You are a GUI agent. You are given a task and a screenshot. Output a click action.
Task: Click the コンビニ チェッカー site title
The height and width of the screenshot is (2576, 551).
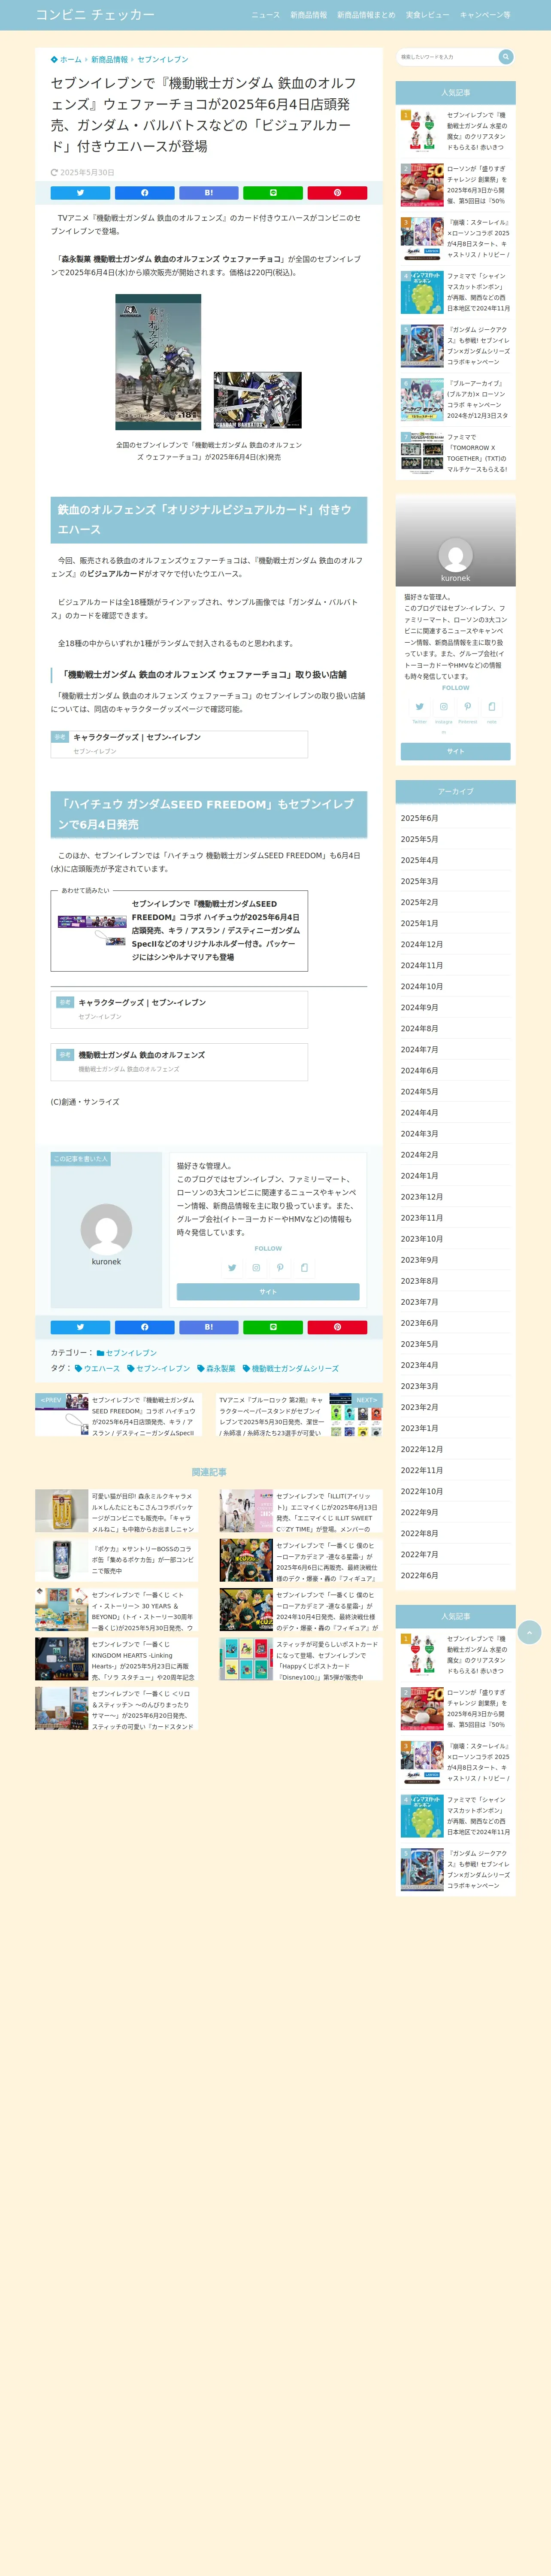tap(95, 15)
